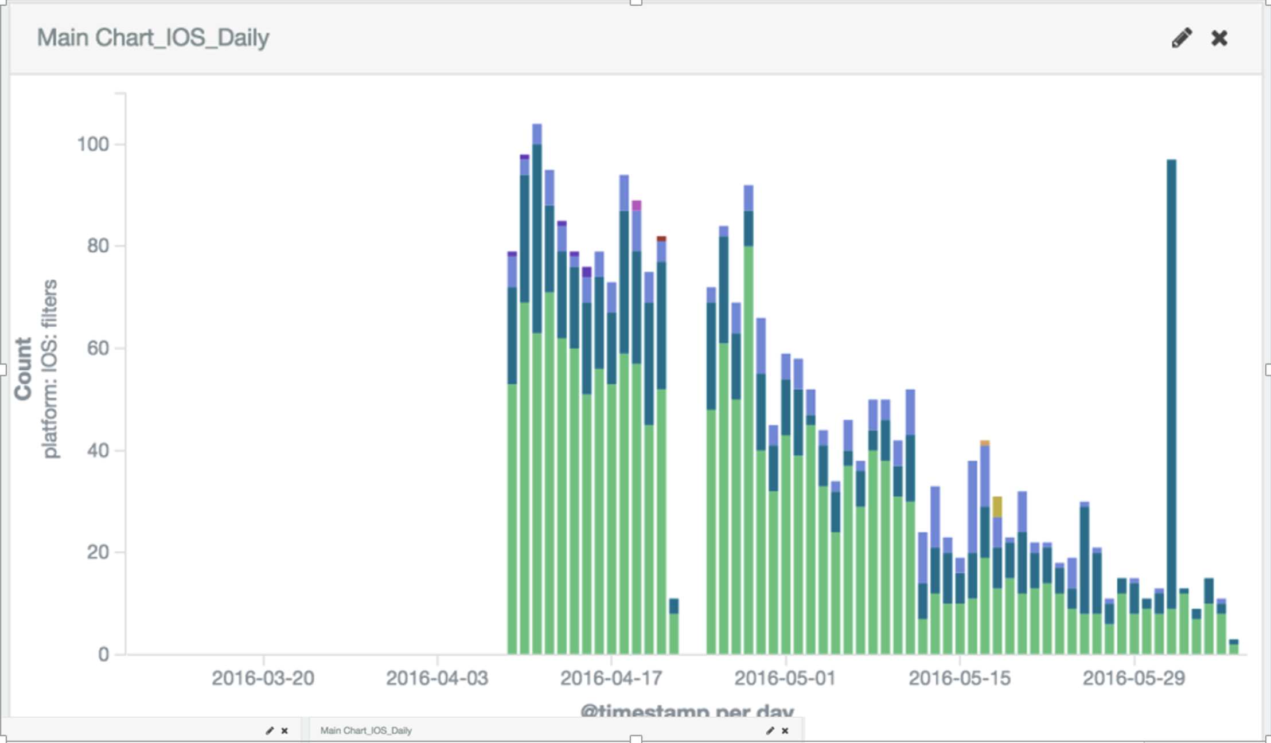Click the last tiny bar at chart's right end
Image resolution: width=1271 pixels, height=743 pixels.
click(1233, 647)
